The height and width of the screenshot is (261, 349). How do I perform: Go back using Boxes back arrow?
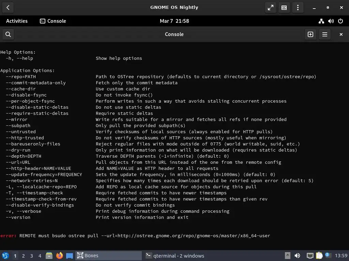(8, 7)
